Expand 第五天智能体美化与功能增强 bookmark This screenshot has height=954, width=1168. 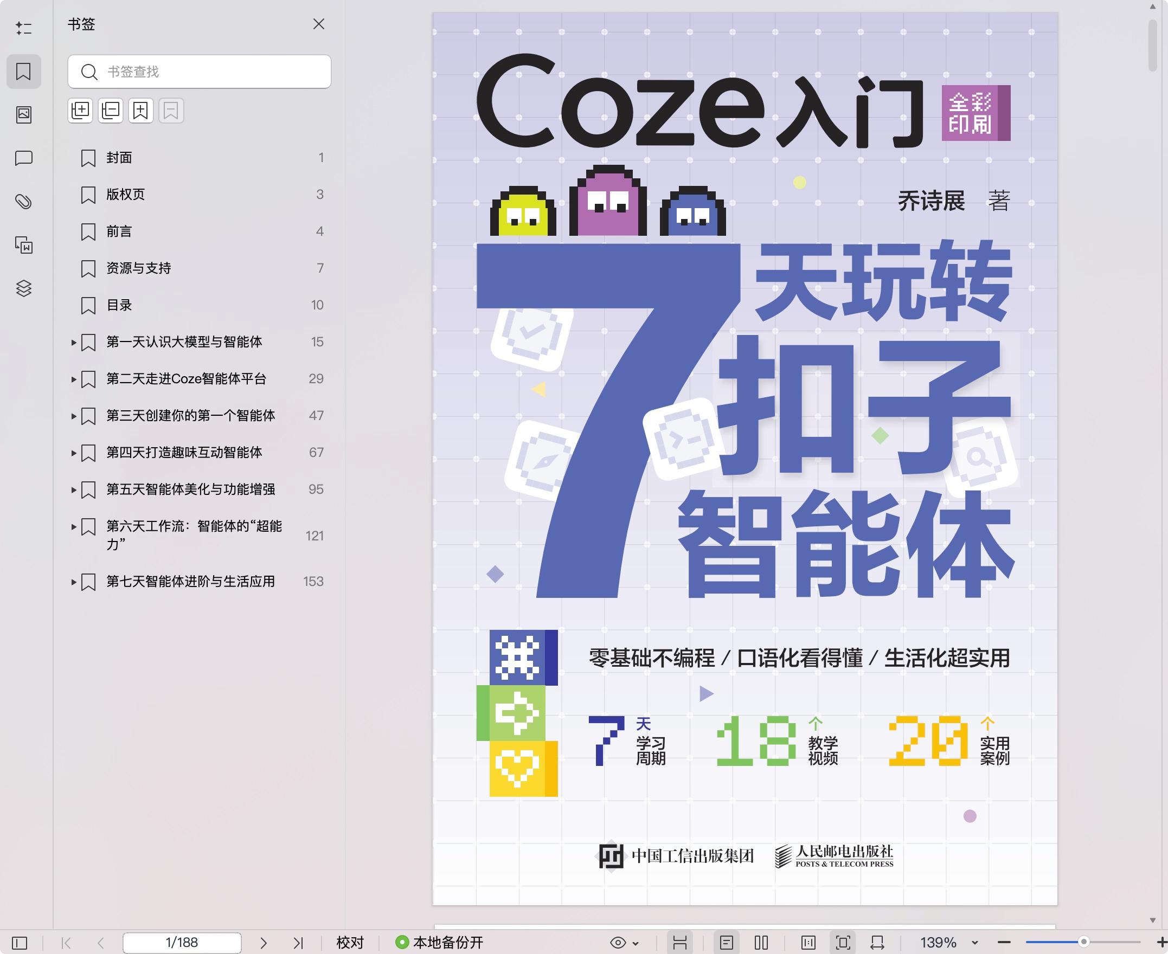pos(74,489)
